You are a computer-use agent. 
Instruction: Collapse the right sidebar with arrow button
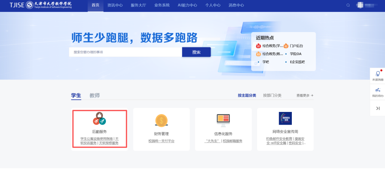(x=378, y=108)
